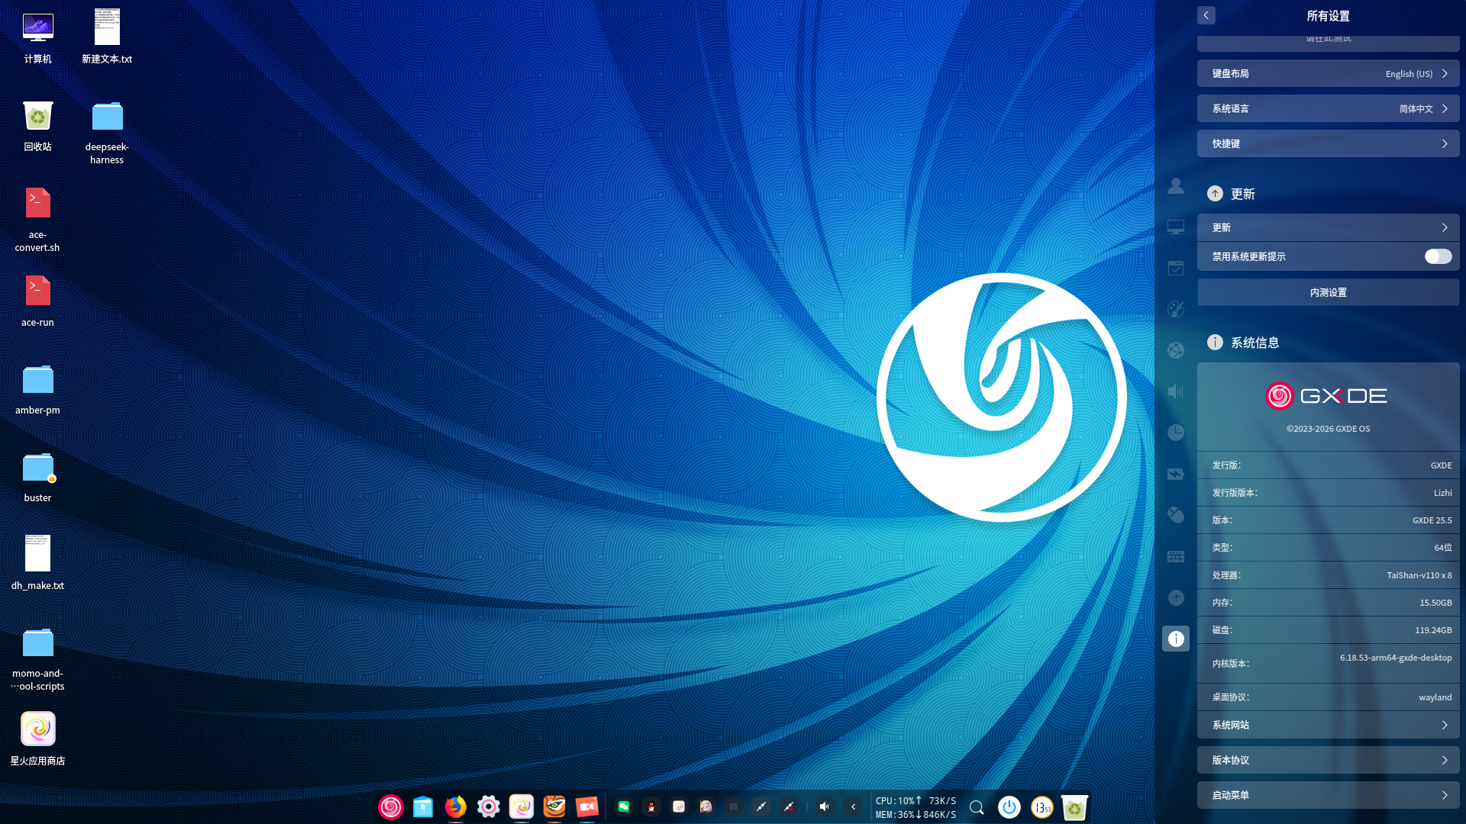Expand the Edition License row
The image size is (1466, 824).
click(1329, 760)
